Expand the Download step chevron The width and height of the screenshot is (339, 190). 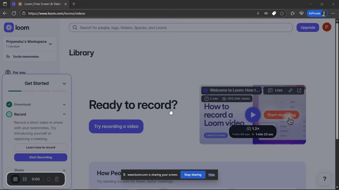pyautogui.click(x=64, y=104)
